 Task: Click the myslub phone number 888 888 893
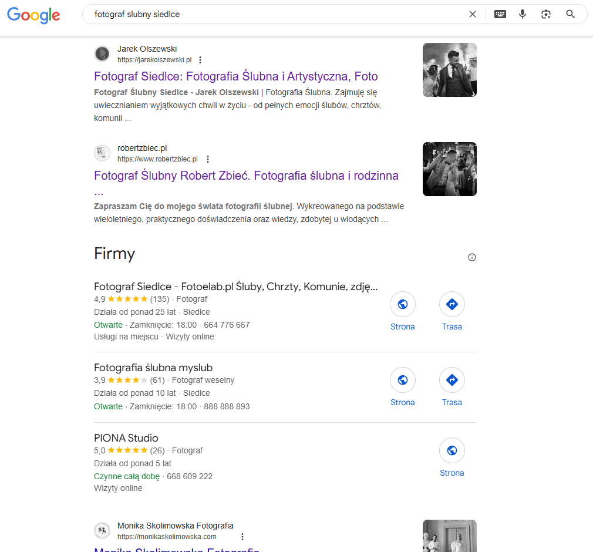pyautogui.click(x=227, y=406)
